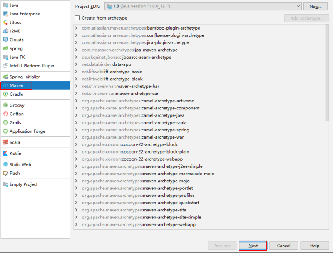Viewport: 333px width, 253px height.
Task: Pick the Static Web globe icon
Action: click(x=5, y=164)
